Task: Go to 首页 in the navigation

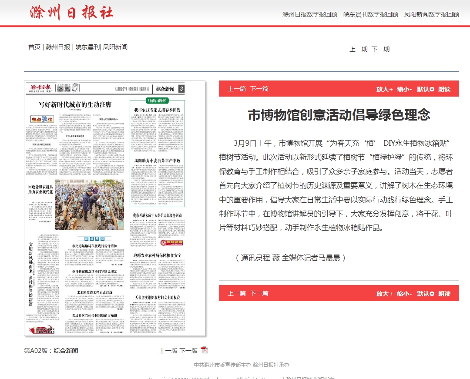Action: (34, 47)
